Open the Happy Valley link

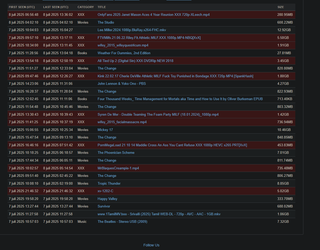tap(107, 199)
